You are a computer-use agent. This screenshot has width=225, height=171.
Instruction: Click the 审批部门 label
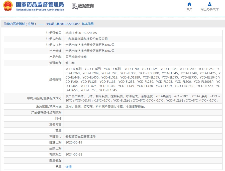(x=55, y=137)
